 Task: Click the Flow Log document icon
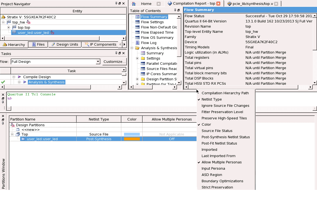click(137, 43)
